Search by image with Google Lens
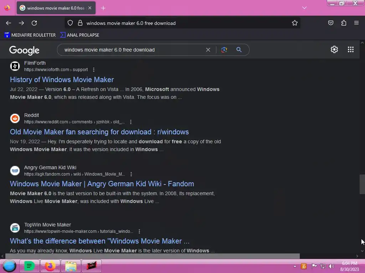Screen dimensions: 365x273 pyautogui.click(x=224, y=50)
